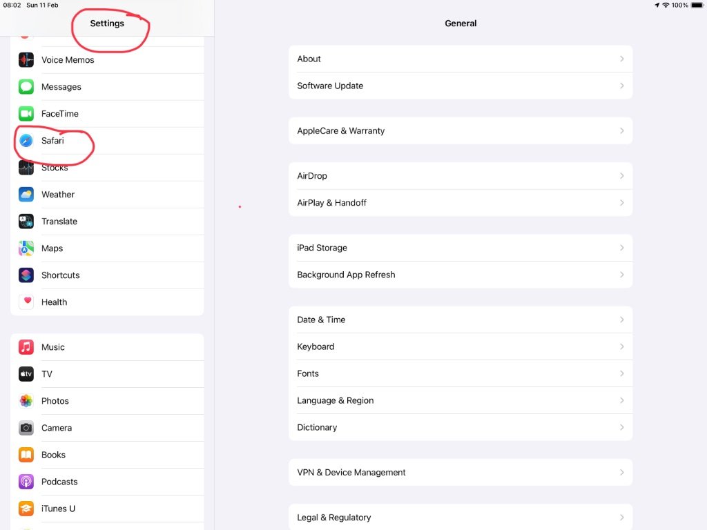Tap the FaceTime camera icon
707x530 pixels.
26,114
